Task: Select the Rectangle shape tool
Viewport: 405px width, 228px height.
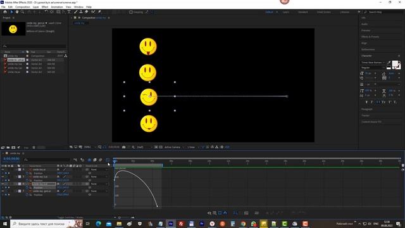Action: [x=58, y=12]
